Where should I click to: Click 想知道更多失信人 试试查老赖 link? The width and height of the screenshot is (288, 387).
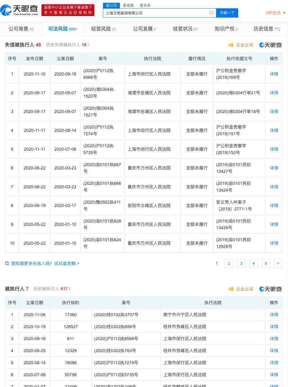[42, 263]
